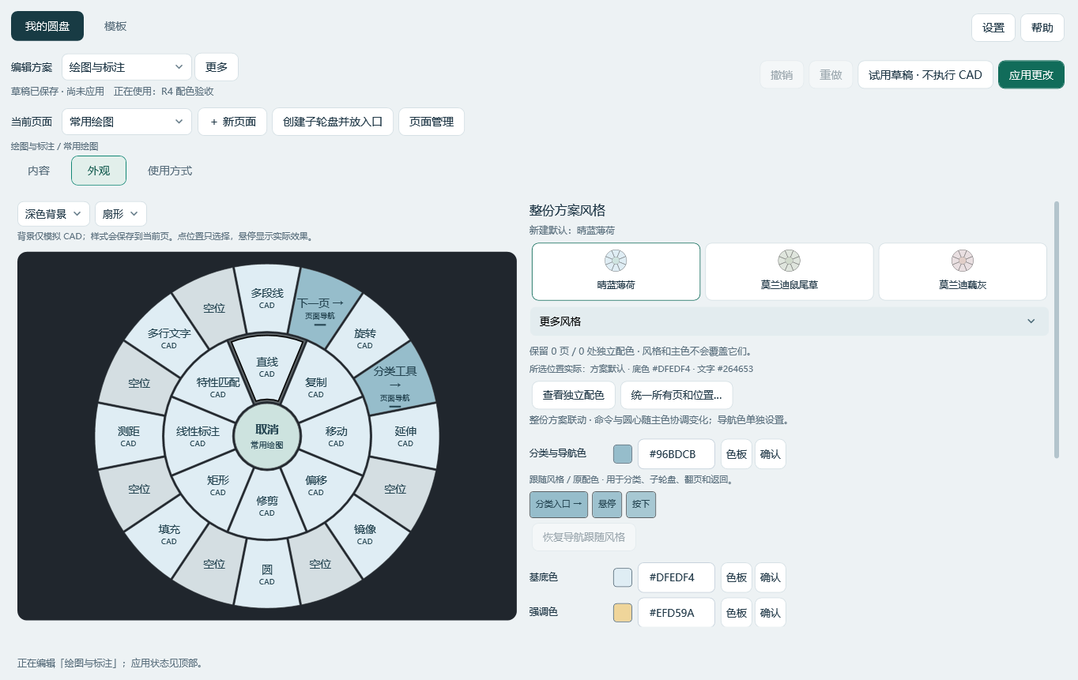Viewport: 1078px width, 680px height.
Task: Open the 深色背景 background dropdown
Action: pyautogui.click(x=54, y=214)
